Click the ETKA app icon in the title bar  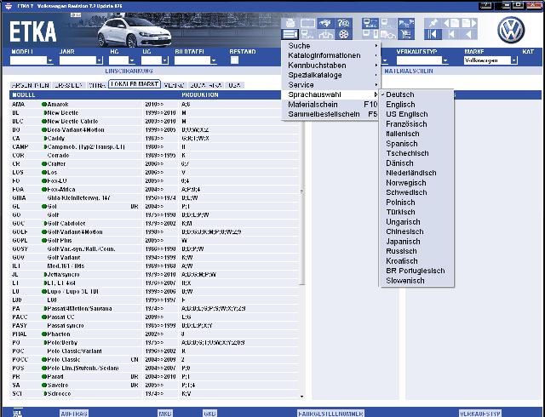9,6
